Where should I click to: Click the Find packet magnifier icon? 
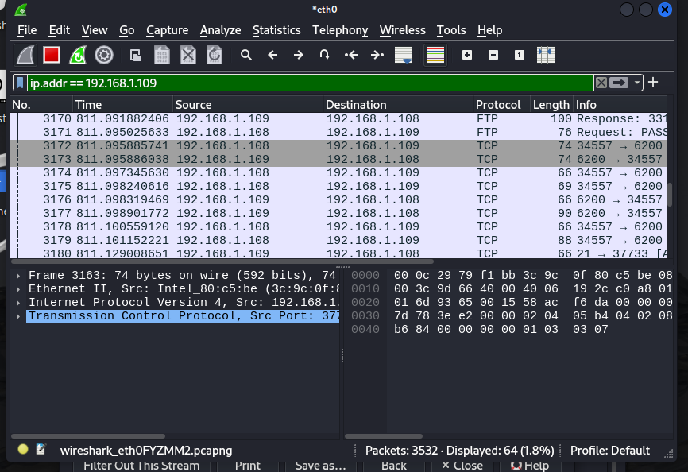pyautogui.click(x=246, y=55)
